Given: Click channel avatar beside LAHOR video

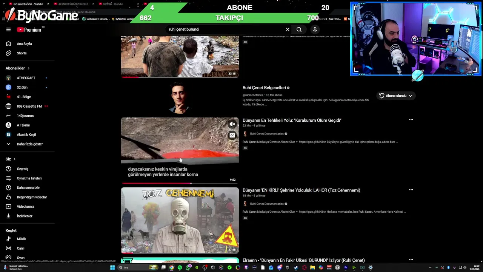Looking at the screenshot, I should coord(245,204).
